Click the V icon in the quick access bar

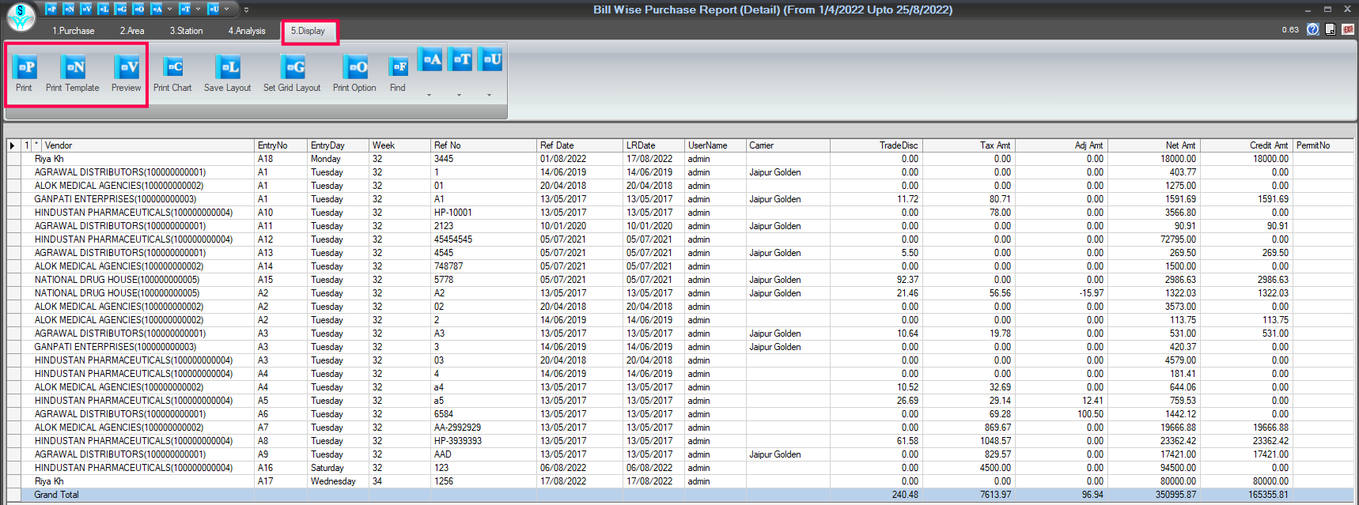(86, 9)
